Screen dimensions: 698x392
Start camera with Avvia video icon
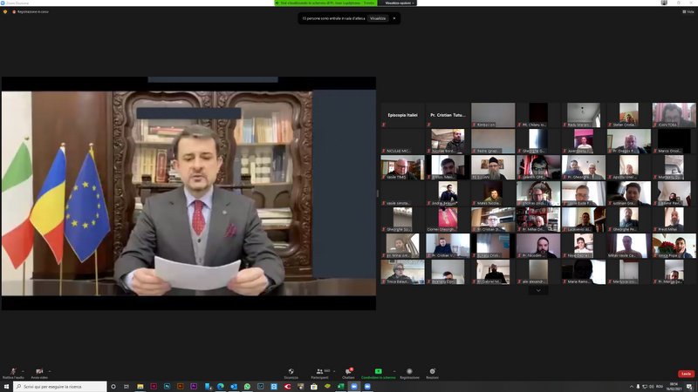click(38, 371)
